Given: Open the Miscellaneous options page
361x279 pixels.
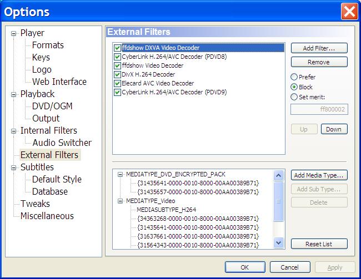Looking at the screenshot, I should click(x=47, y=216).
